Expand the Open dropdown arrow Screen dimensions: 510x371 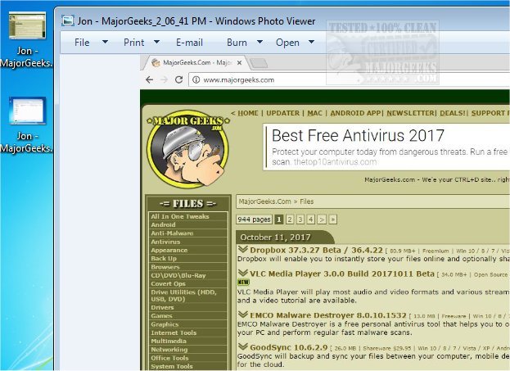pos(311,42)
